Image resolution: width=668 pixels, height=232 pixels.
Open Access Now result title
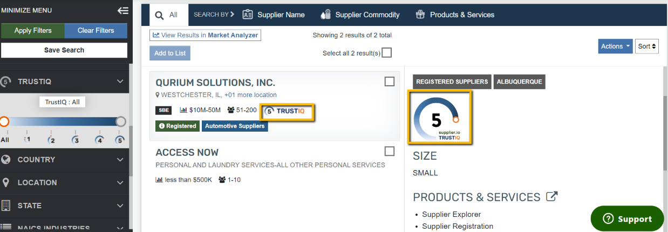[187, 152]
